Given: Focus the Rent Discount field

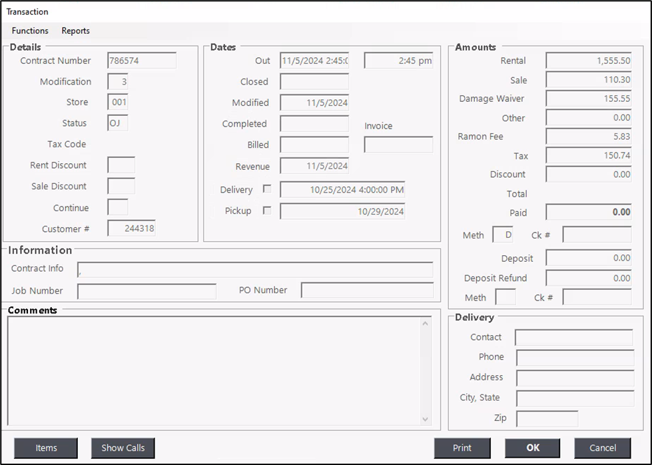Looking at the screenshot, I should (x=121, y=165).
